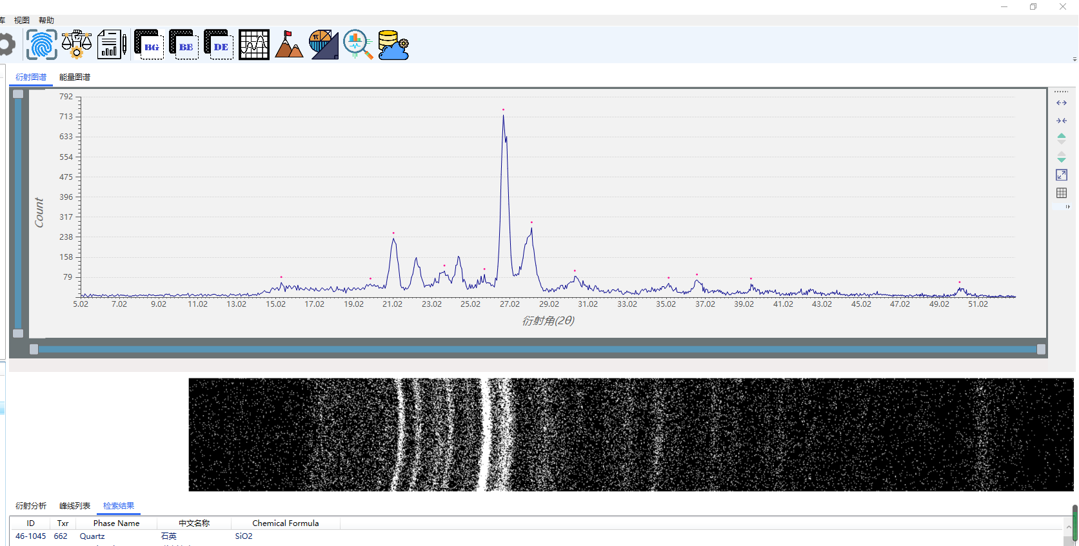Open the 峰线列表 tab
Screen dimensions: 1079x546
point(75,506)
